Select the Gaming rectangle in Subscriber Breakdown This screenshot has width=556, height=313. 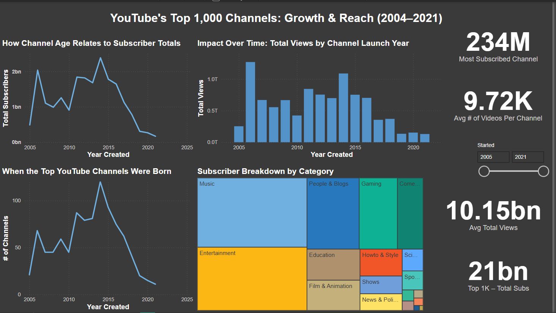click(377, 210)
